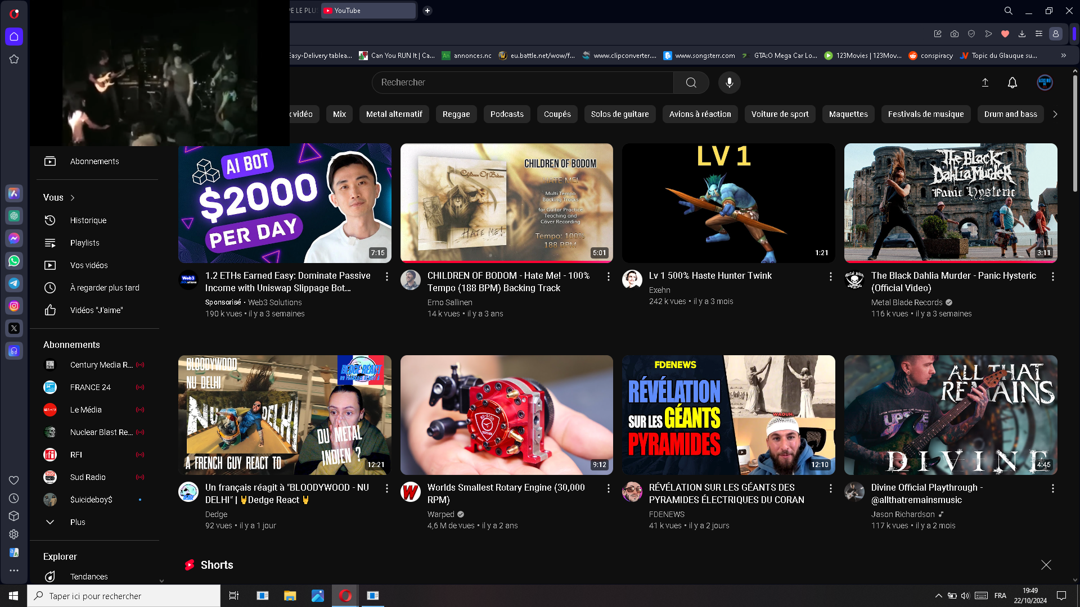
Task: Open the Opera search tabs magnifier icon
Action: click(x=1009, y=11)
